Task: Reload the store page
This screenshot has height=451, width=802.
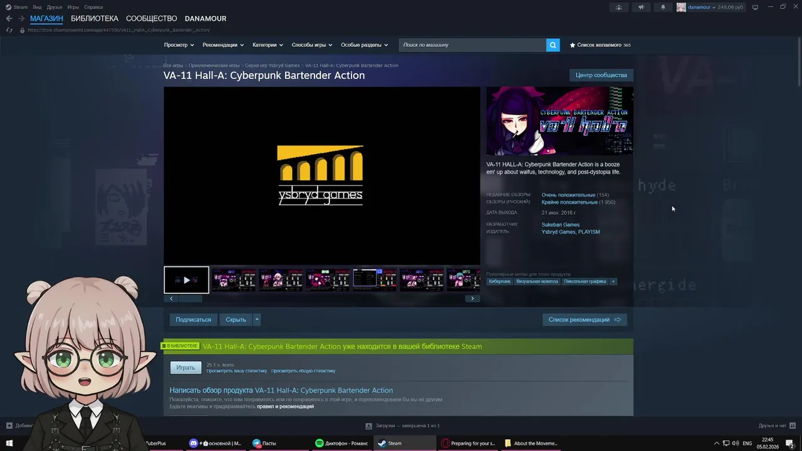Action: 9,30
